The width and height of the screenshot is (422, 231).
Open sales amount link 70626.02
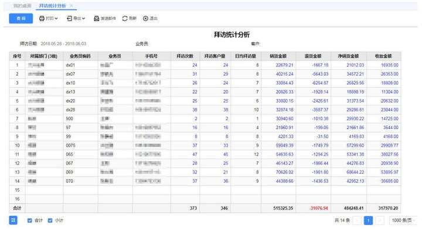(x=284, y=172)
